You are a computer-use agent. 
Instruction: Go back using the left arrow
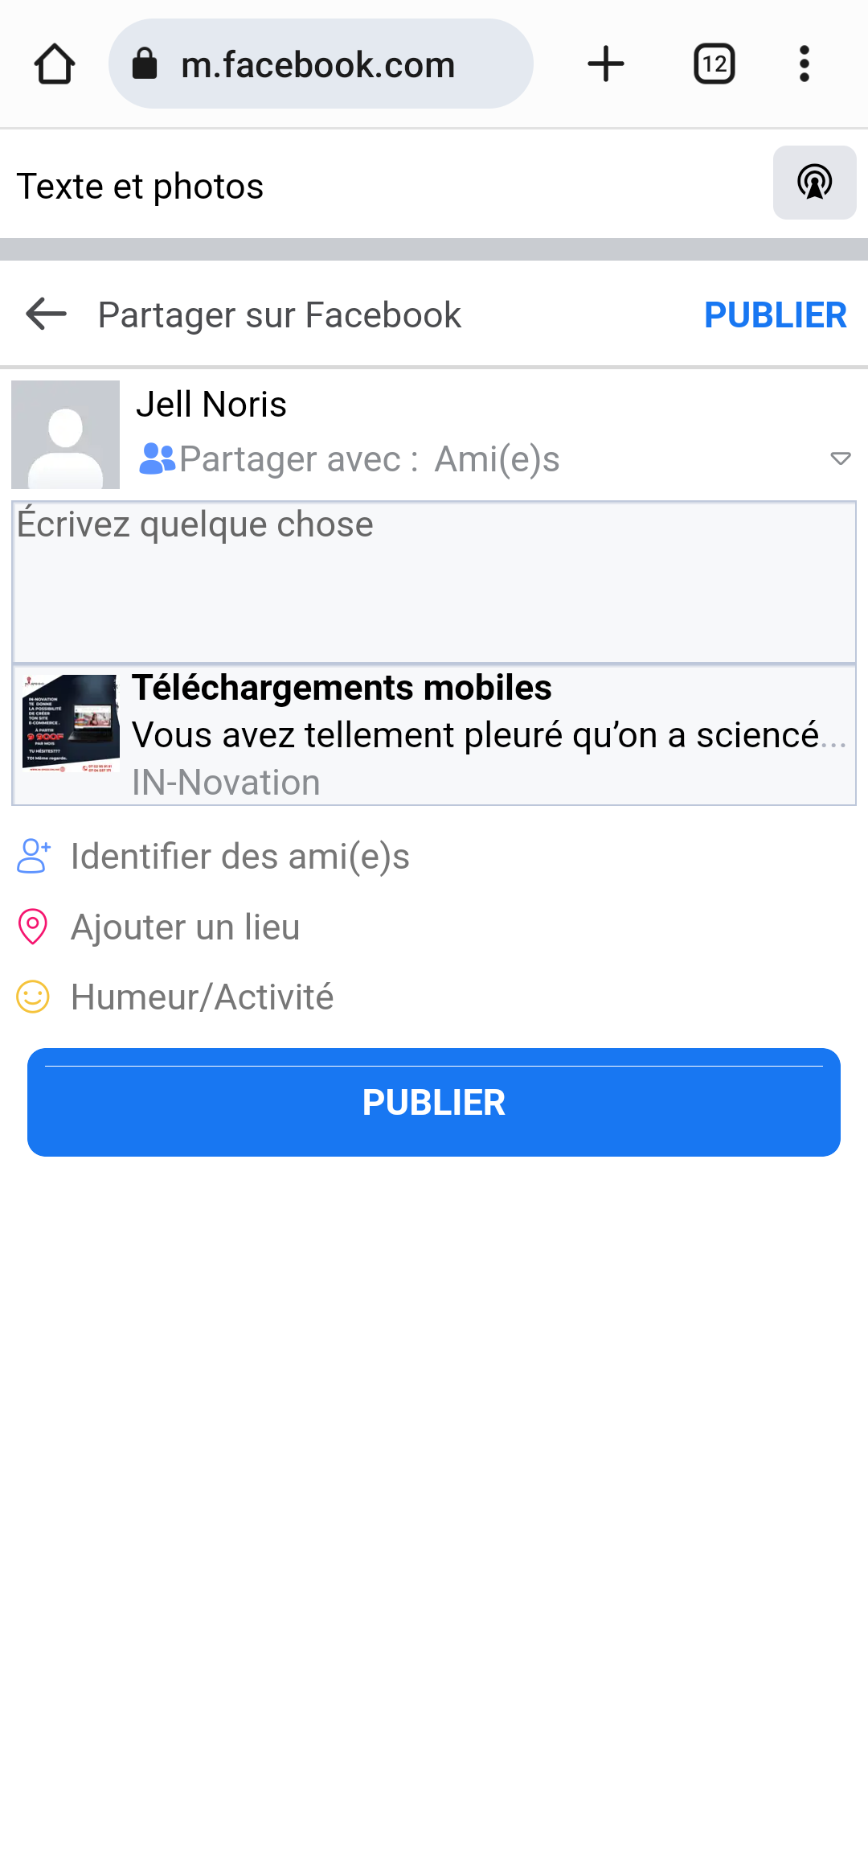point(46,314)
